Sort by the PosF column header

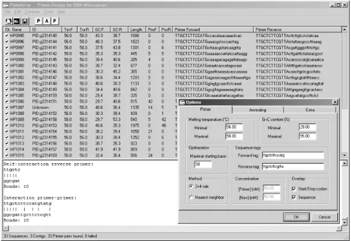[x=152, y=30]
